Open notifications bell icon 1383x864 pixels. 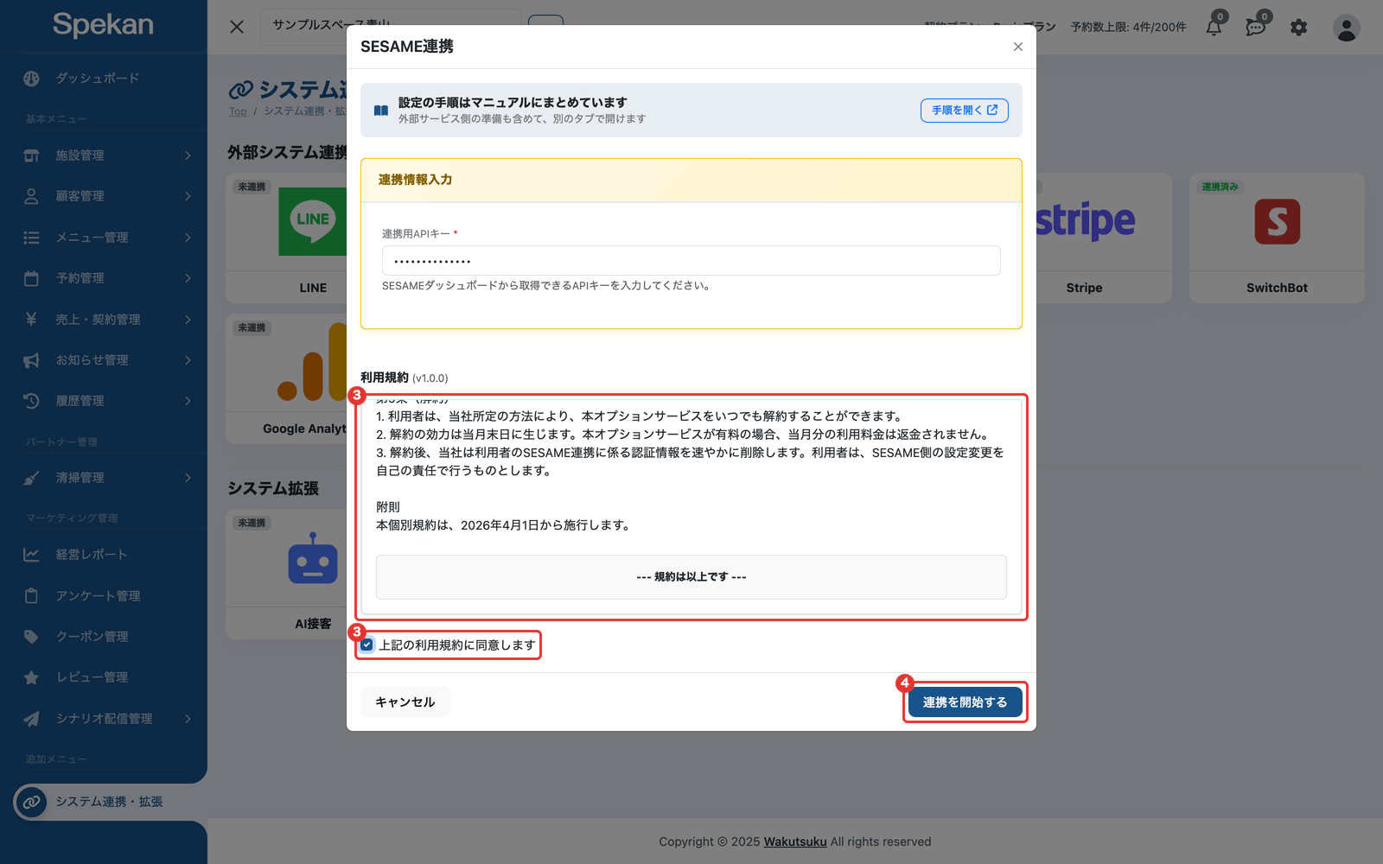1214,27
